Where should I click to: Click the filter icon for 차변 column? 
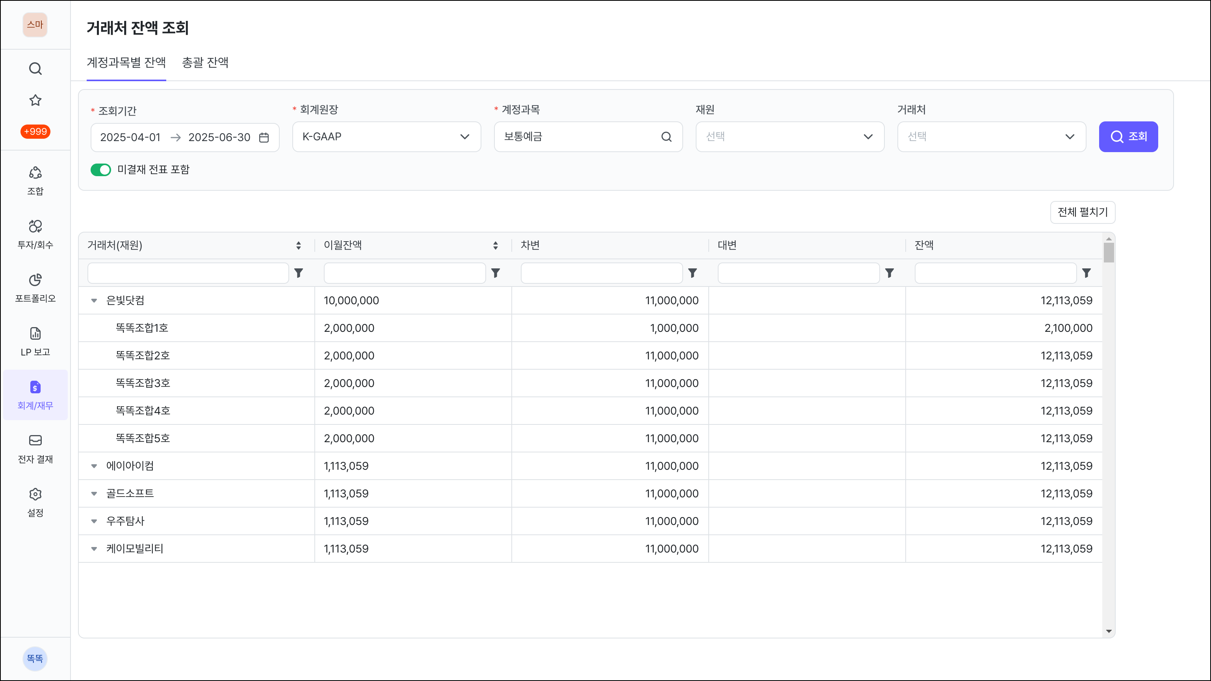click(693, 273)
